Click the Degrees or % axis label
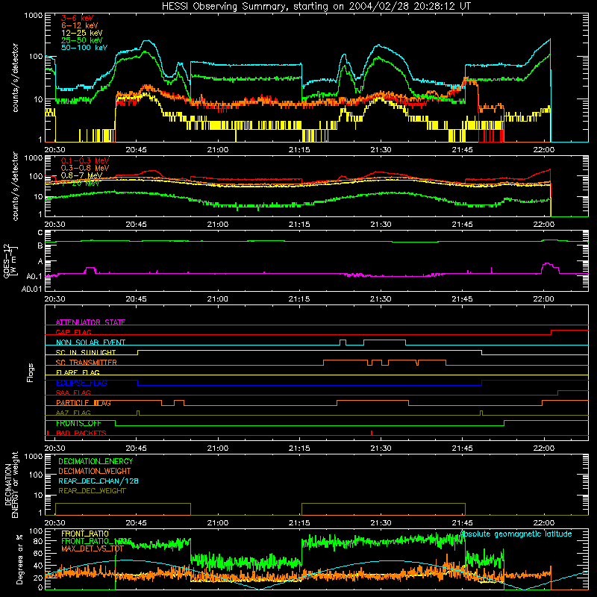 19,559
